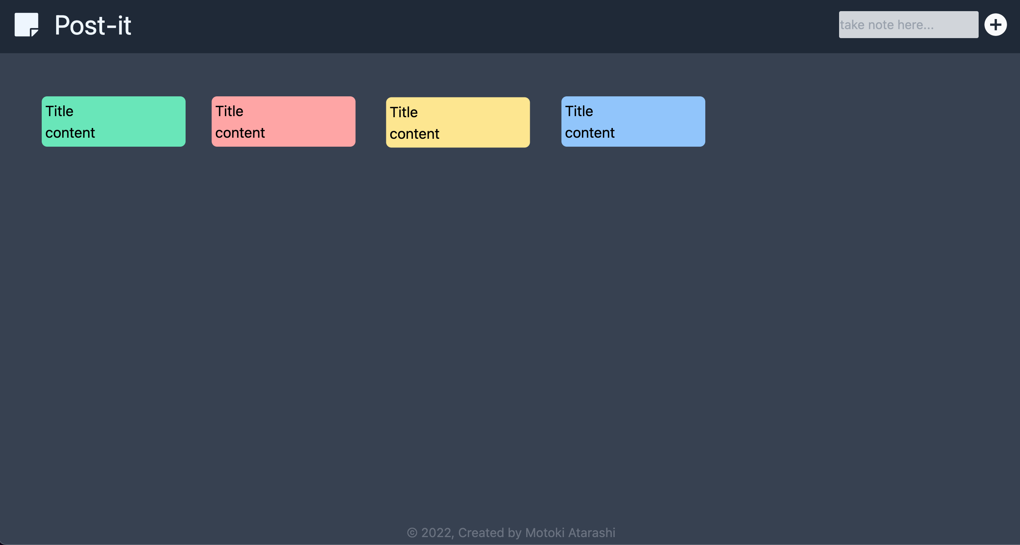Select the pink sticky note
Screen dimensions: 1020x545
click(x=283, y=121)
